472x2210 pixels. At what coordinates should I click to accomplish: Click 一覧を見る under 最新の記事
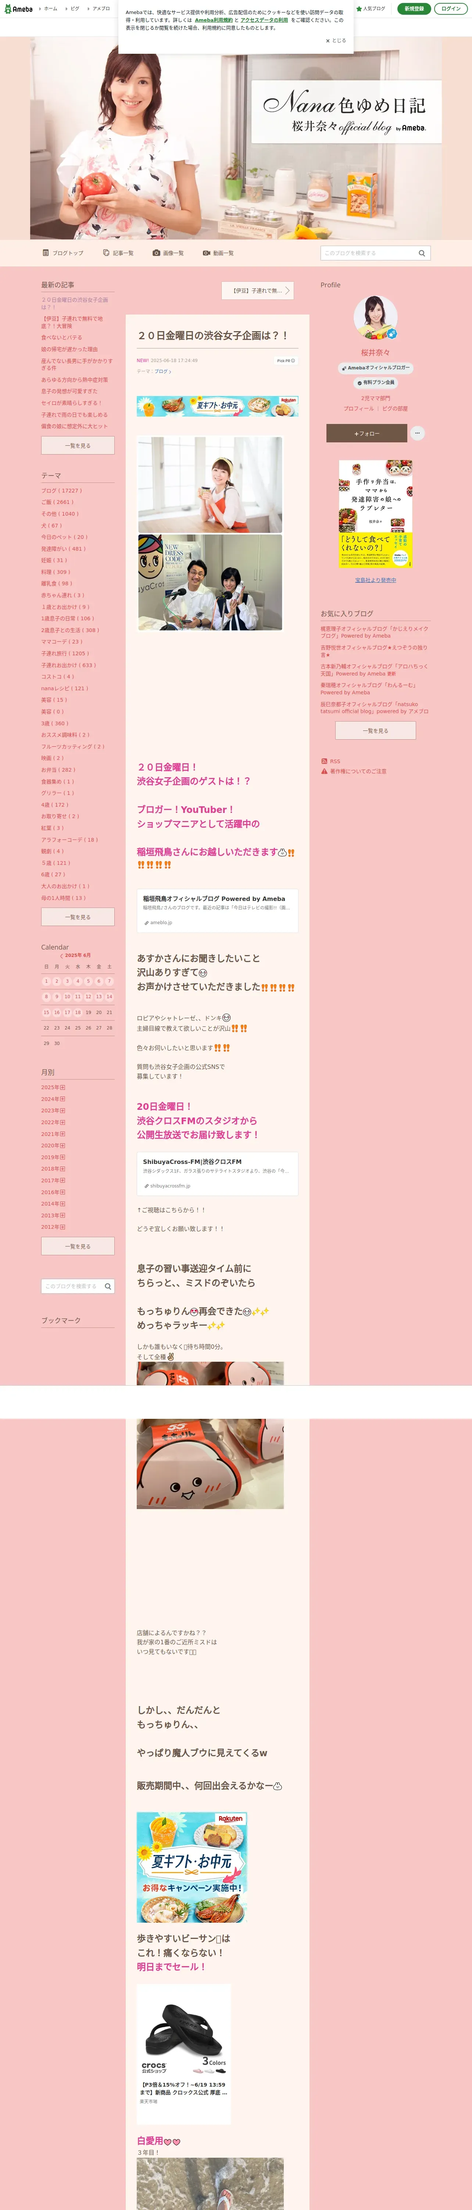(x=78, y=445)
